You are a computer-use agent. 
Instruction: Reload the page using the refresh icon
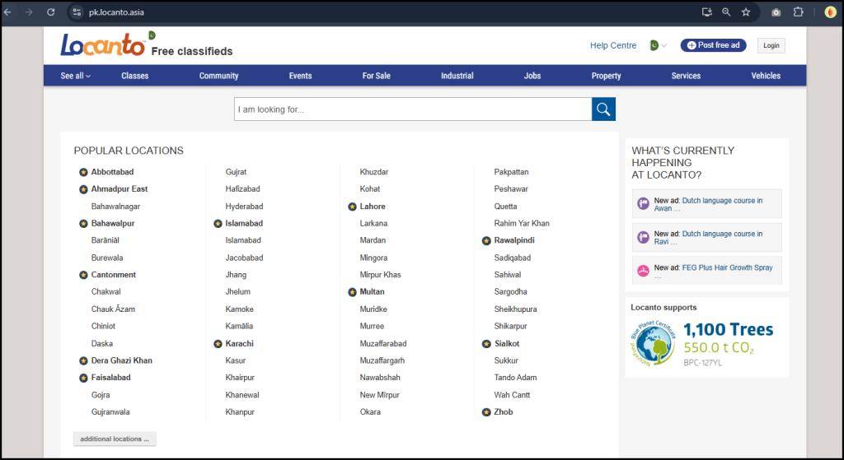coord(51,12)
